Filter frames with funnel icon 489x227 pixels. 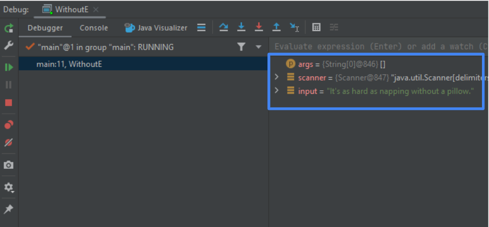241,47
